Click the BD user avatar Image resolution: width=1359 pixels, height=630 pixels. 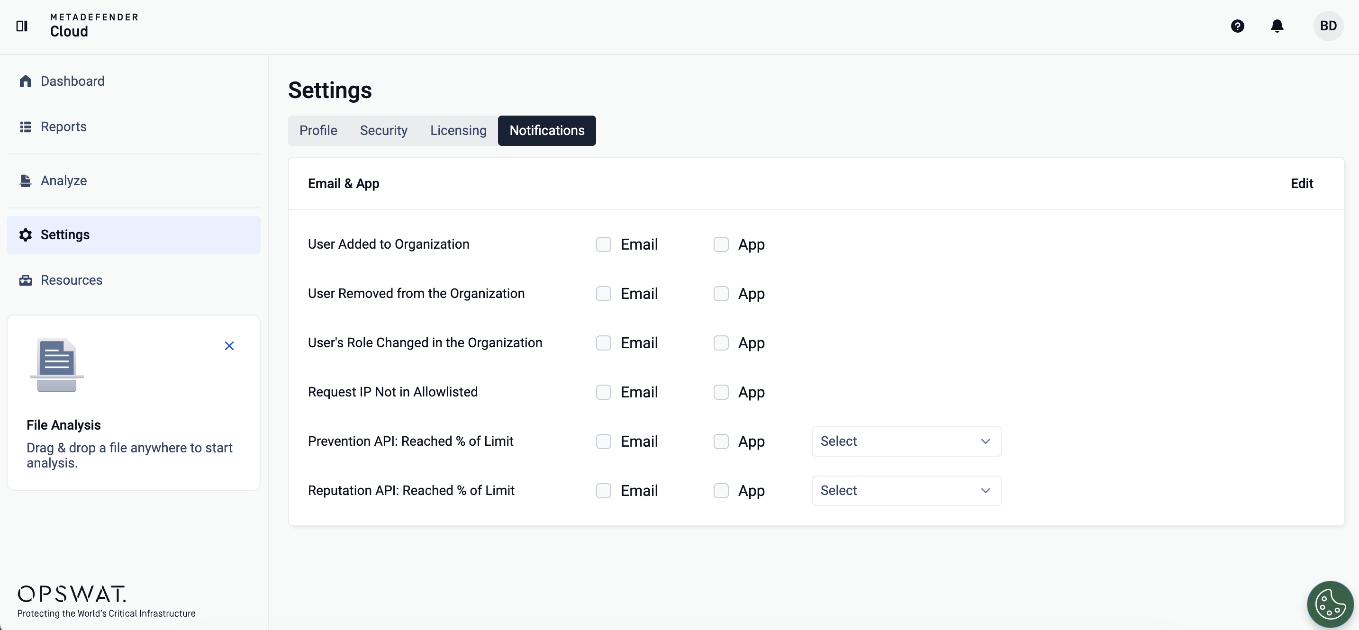pos(1328,26)
